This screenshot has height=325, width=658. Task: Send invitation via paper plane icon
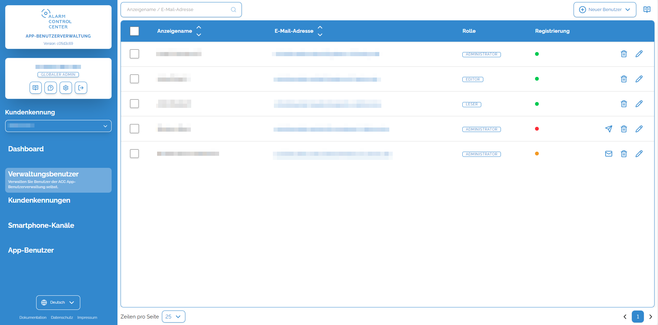tap(609, 129)
